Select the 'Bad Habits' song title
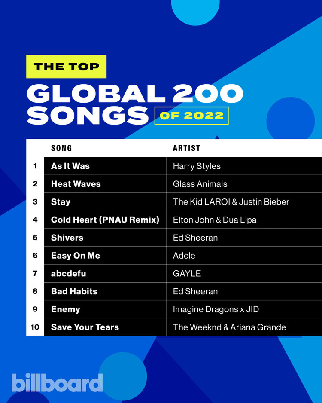The image size is (322, 403). coord(74,291)
